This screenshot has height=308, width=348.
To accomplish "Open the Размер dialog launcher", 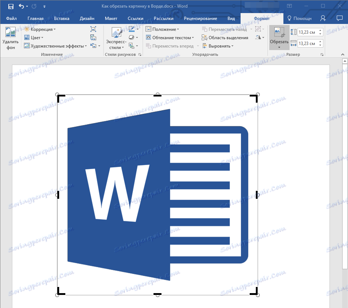I will tap(322, 54).
